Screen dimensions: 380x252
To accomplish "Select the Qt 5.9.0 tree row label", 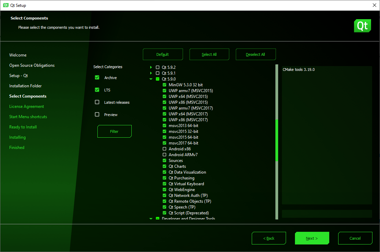I will [169, 79].
